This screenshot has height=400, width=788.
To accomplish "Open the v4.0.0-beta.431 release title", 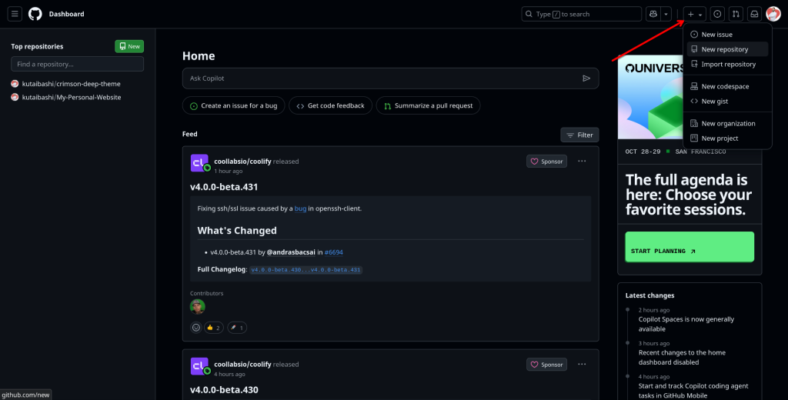I will tap(224, 187).
